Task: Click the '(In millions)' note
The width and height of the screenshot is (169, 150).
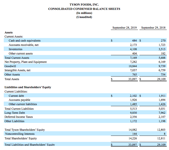Action: pos(84,13)
